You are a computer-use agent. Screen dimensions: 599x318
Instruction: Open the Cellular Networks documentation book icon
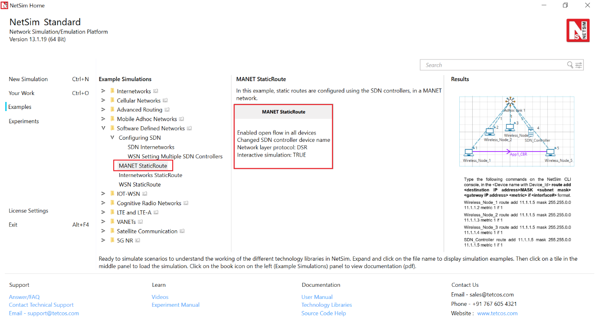[165, 101]
